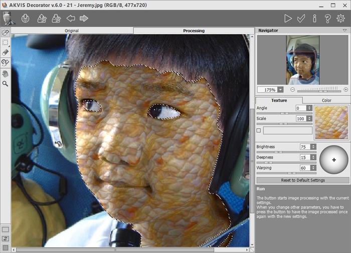Increase the Angle value with up arrow

tap(309, 107)
